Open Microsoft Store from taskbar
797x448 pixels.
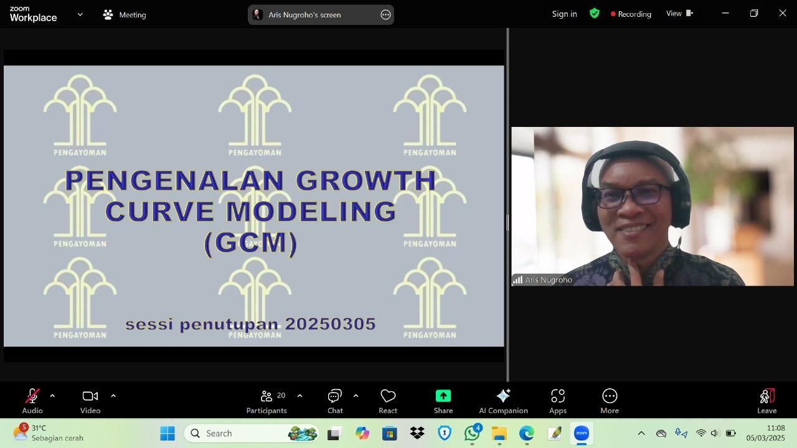390,433
